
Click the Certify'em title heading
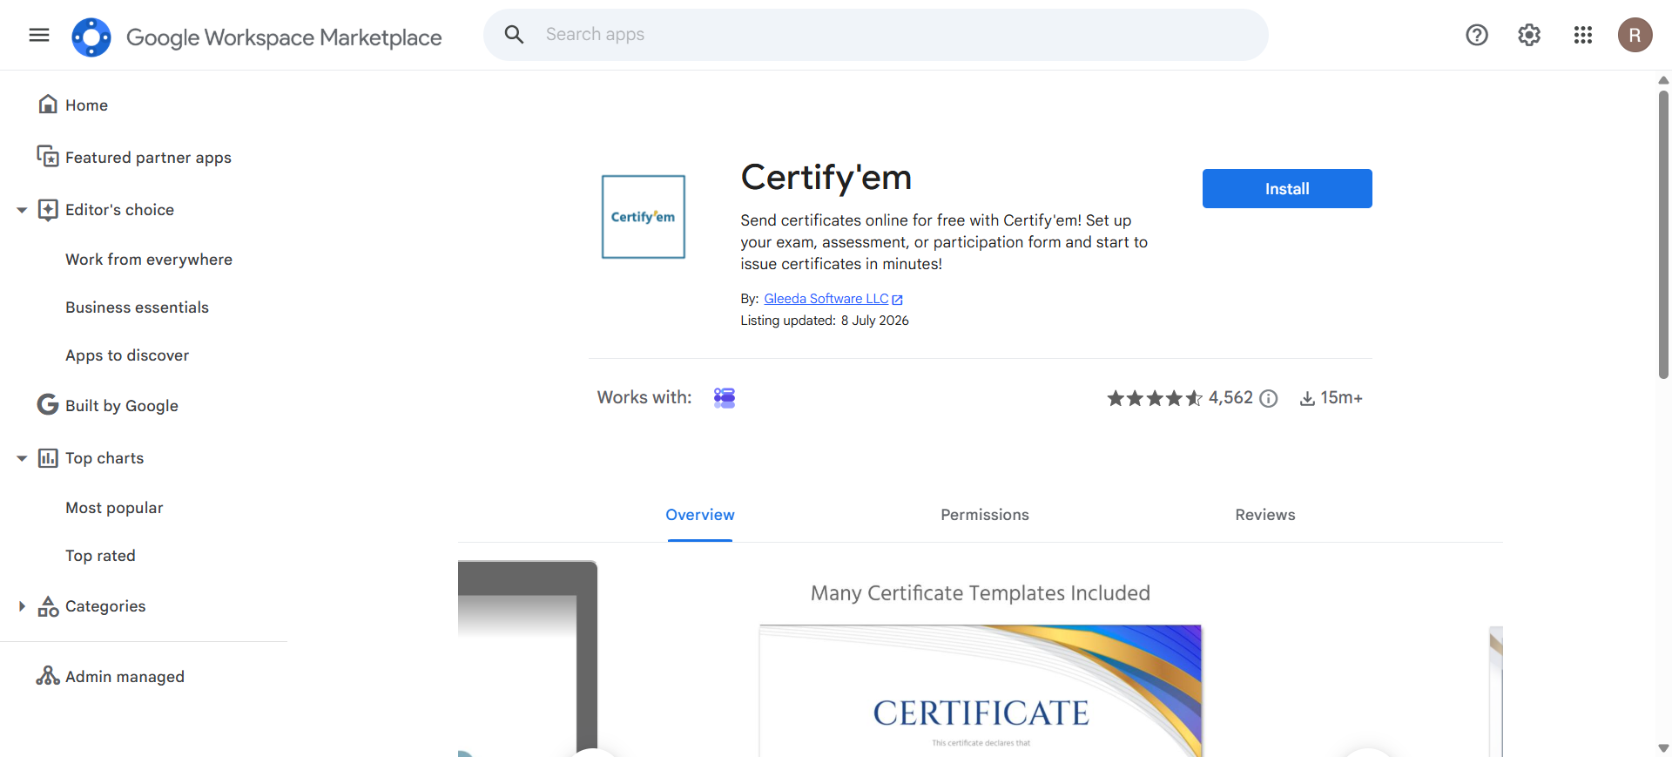point(826,178)
